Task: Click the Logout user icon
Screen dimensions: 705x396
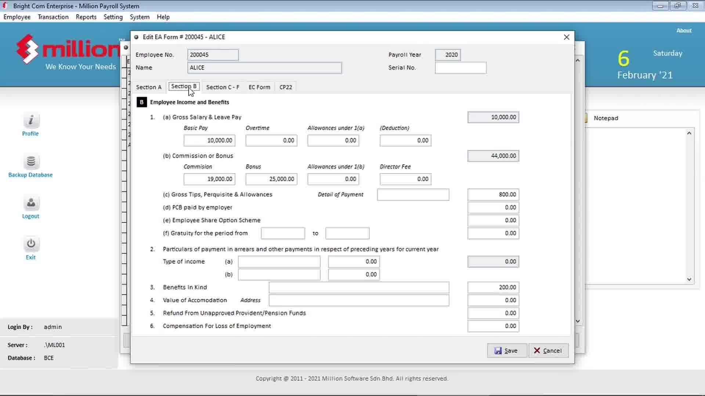Action: click(31, 203)
